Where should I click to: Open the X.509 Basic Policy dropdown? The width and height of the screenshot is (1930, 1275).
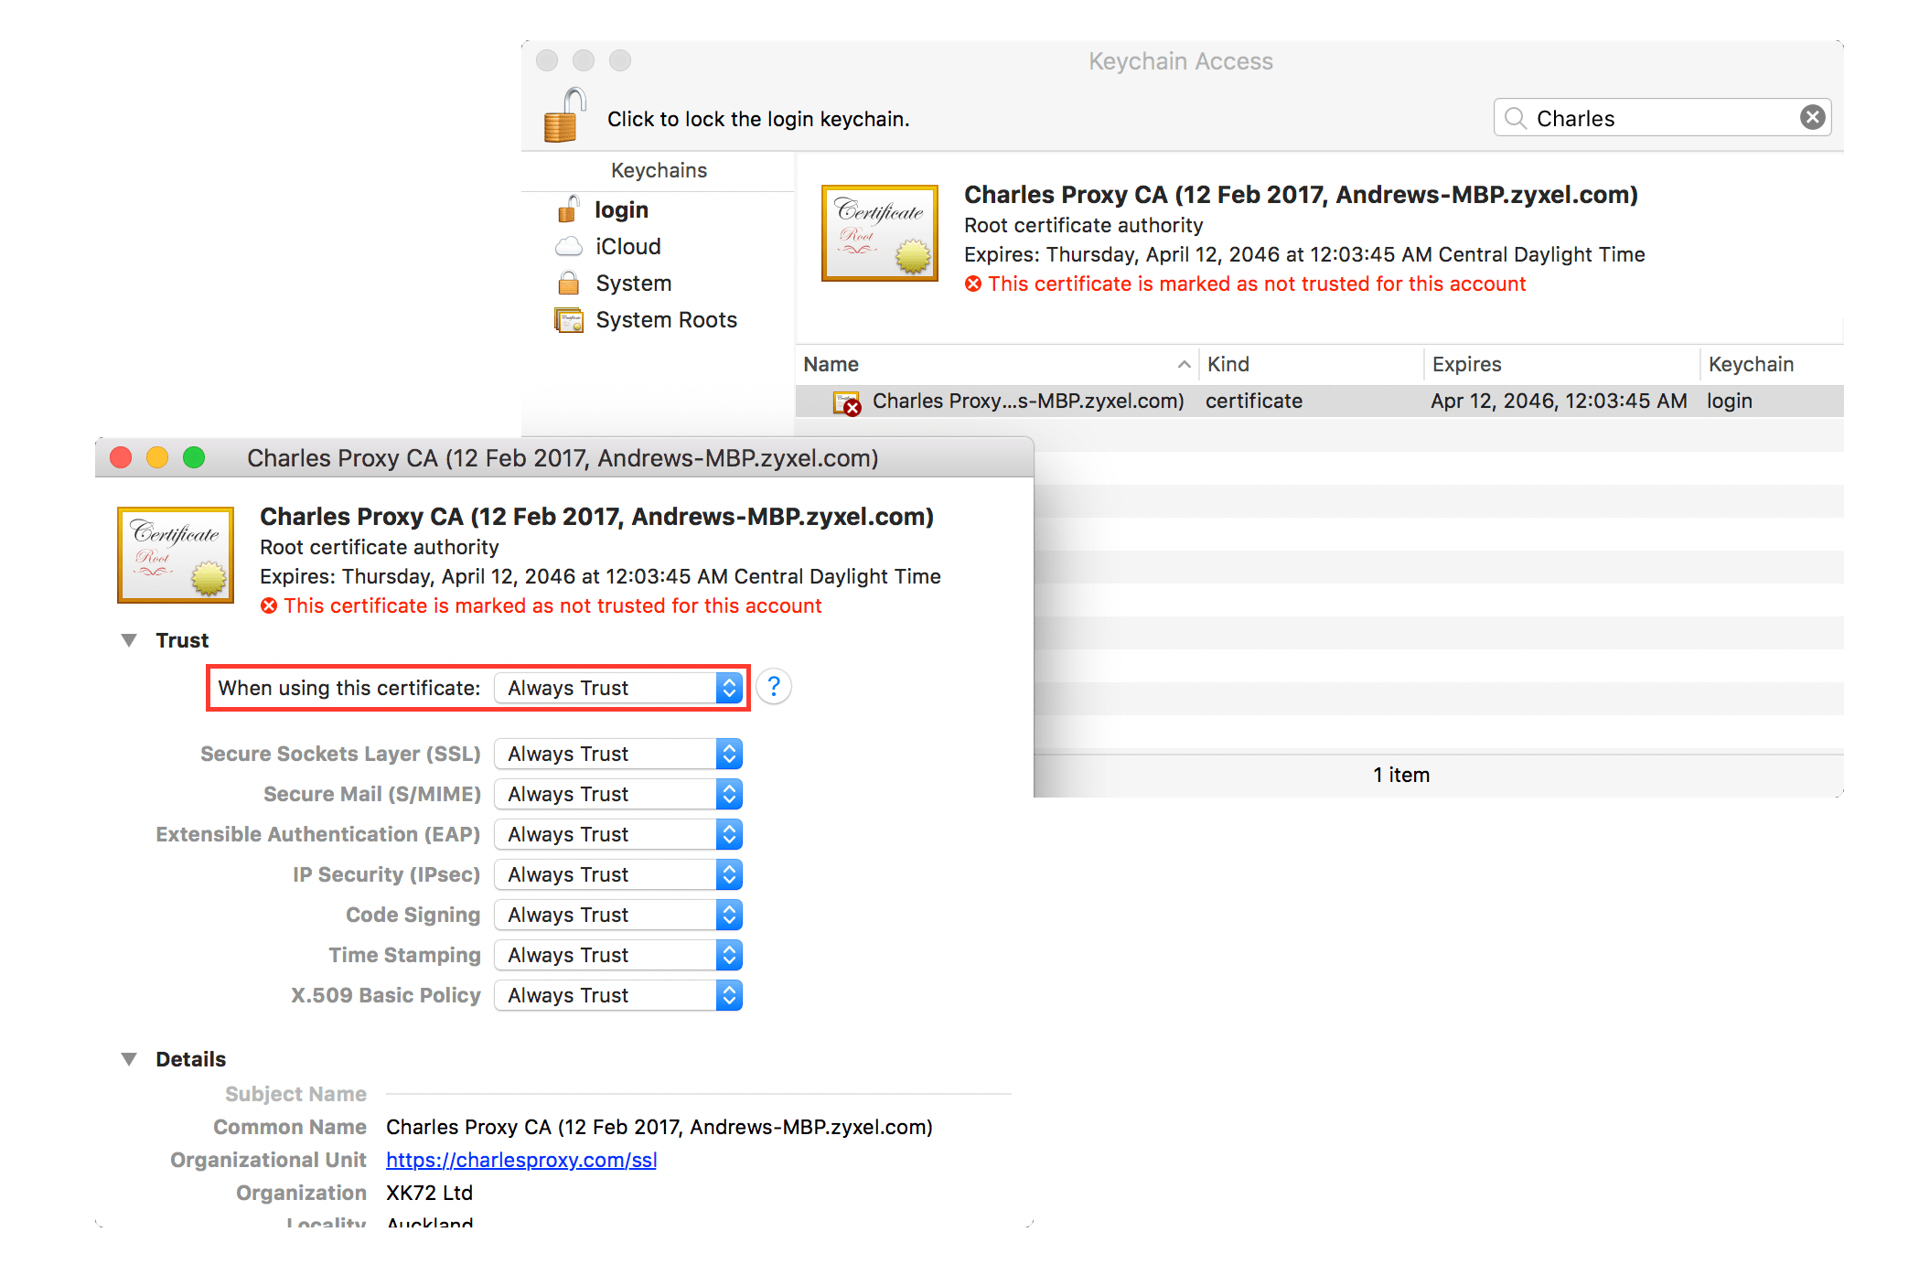618,995
